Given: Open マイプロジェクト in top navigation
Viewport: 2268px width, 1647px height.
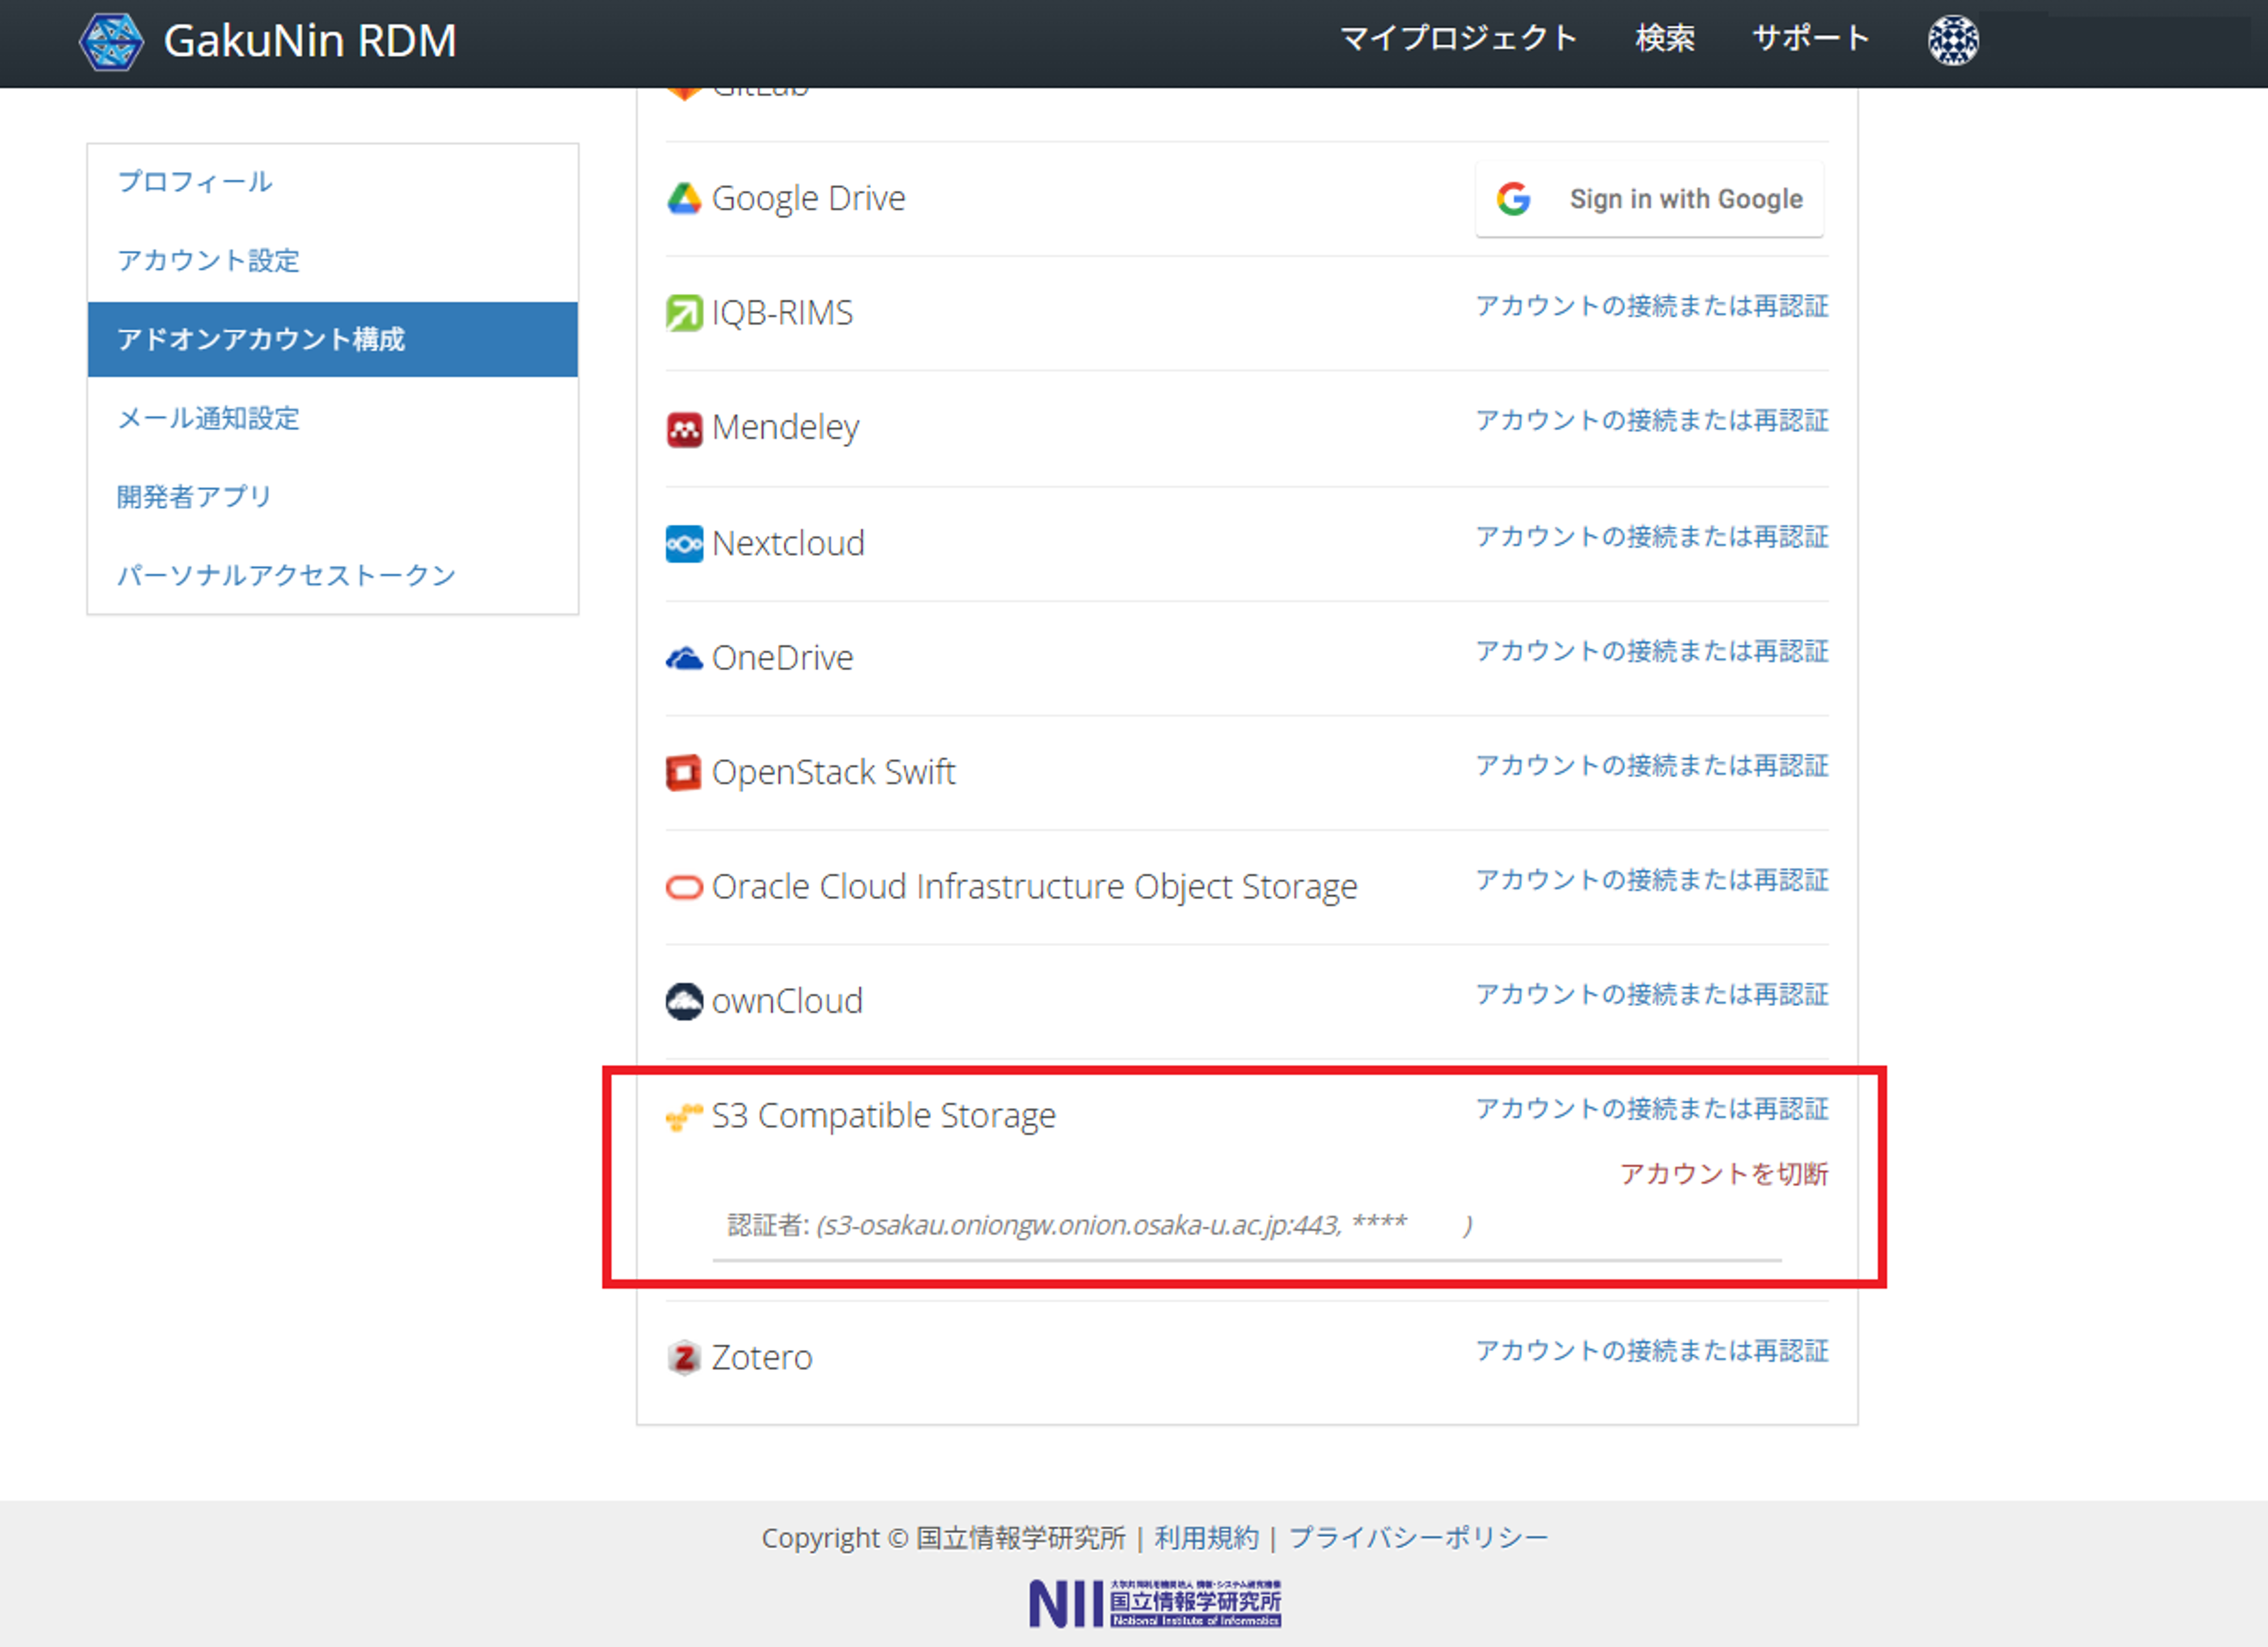Looking at the screenshot, I should point(1458,39).
